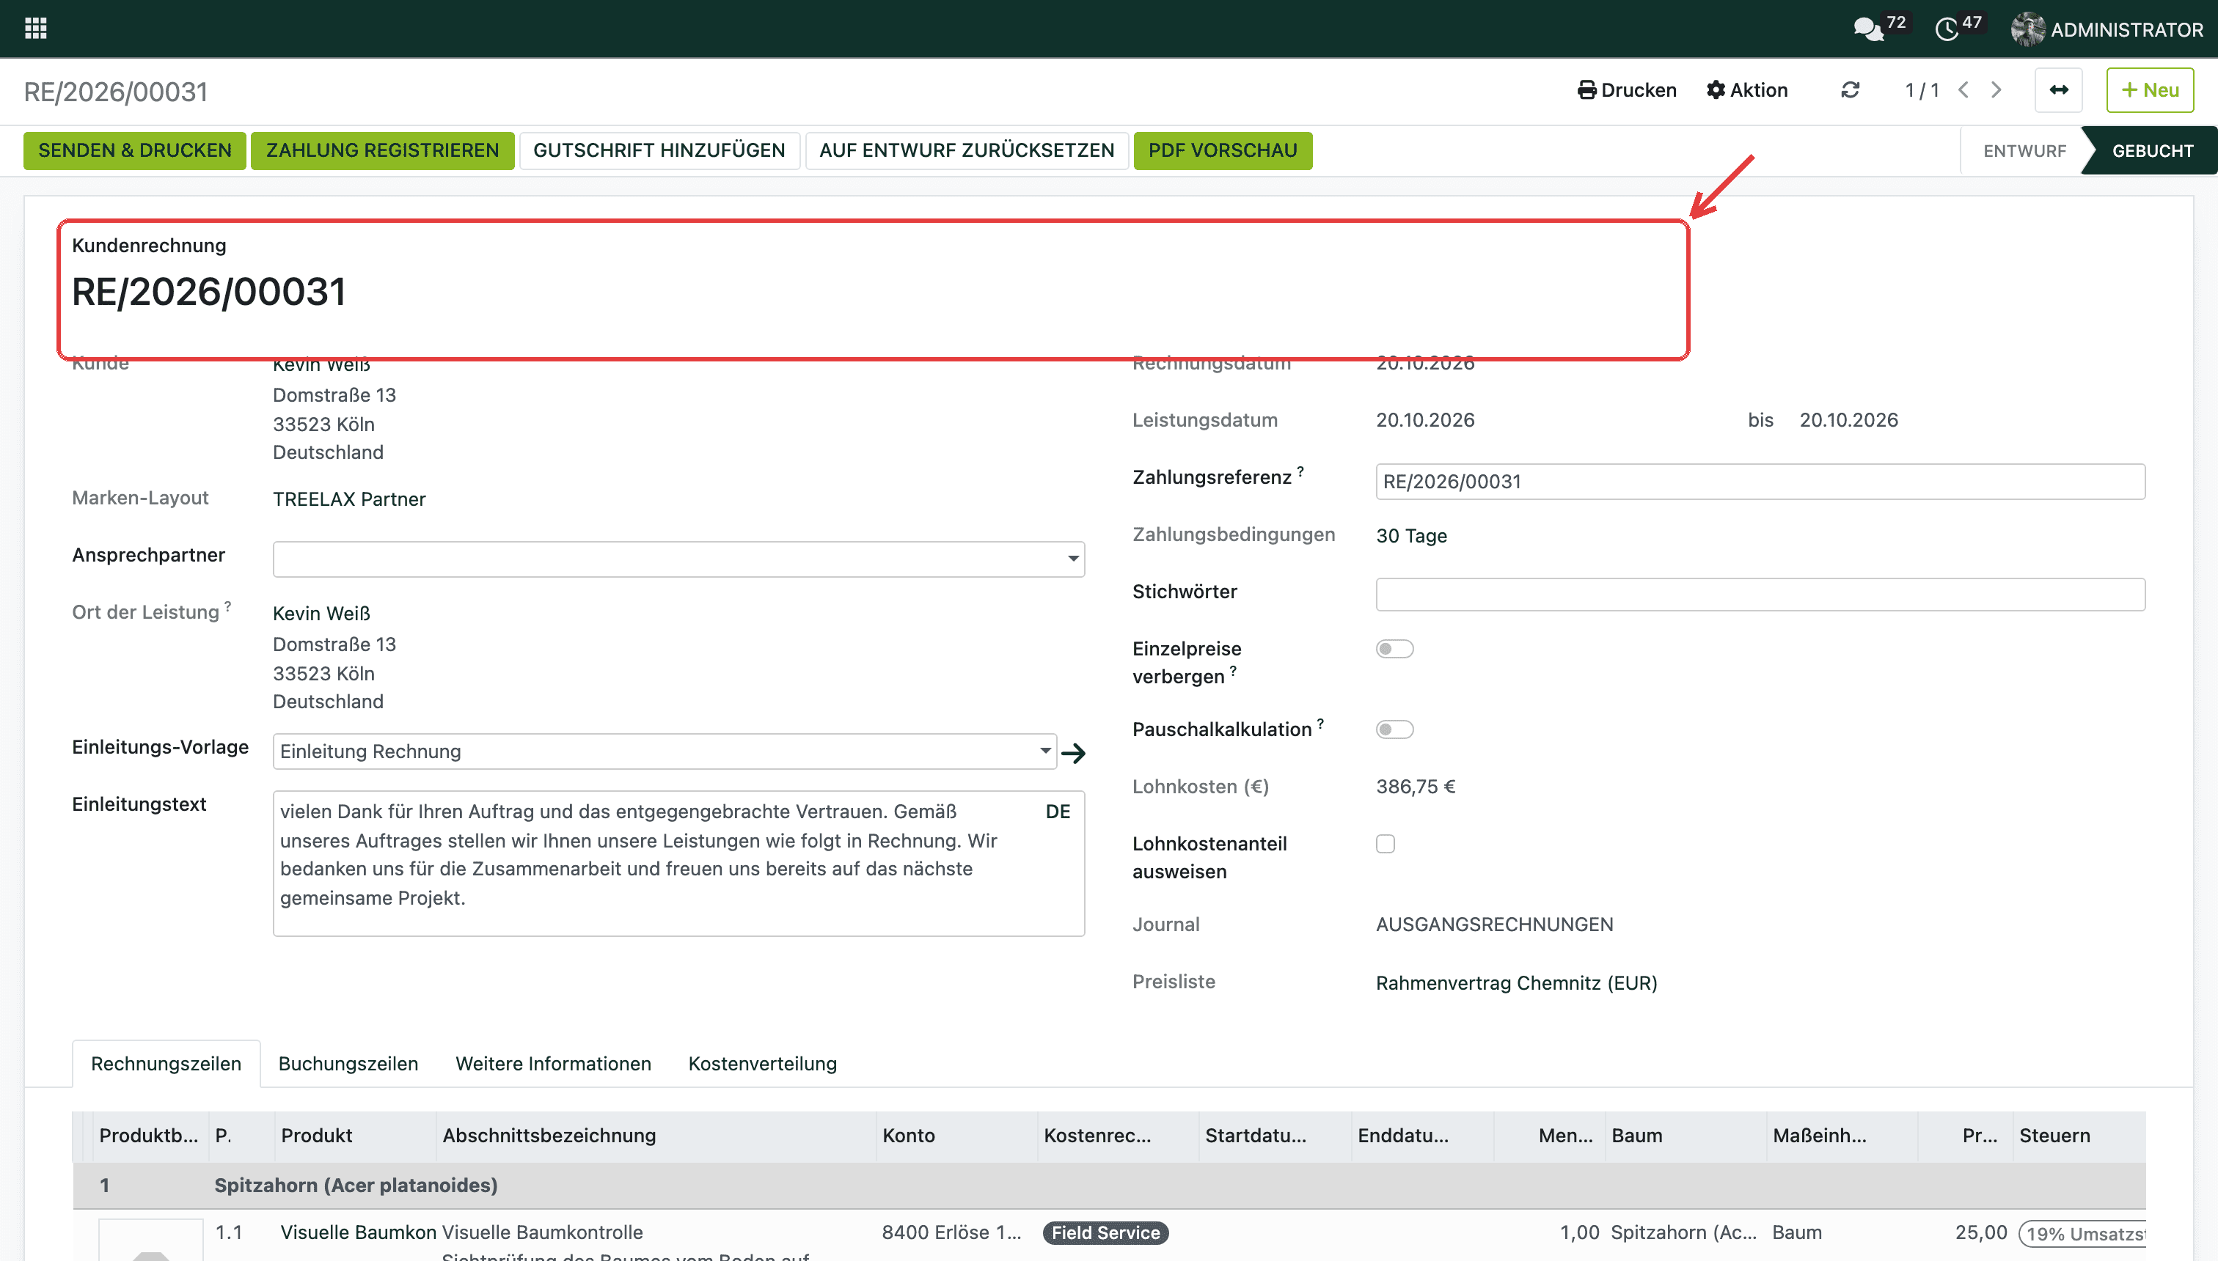Screen dimensions: 2218x1261
Task: Switch to the Buchungszeilen tab
Action: tap(348, 1064)
